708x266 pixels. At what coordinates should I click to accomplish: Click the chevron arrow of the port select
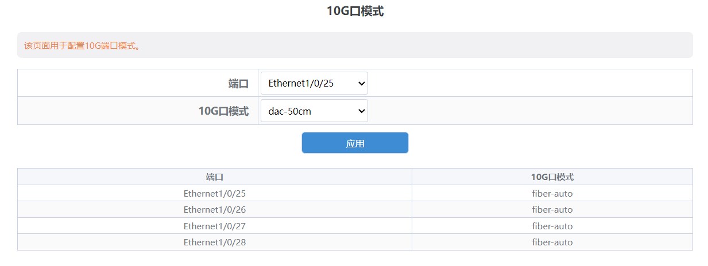pos(361,83)
